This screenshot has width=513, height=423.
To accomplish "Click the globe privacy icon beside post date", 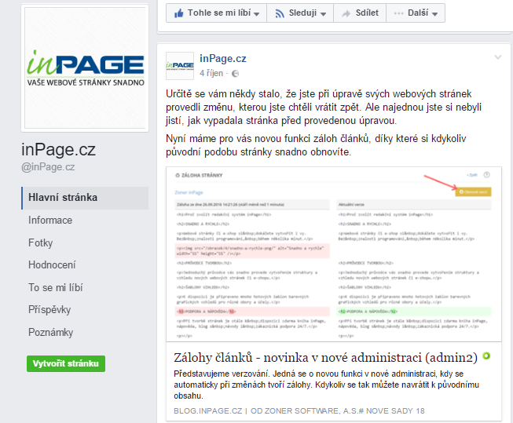I will [234, 73].
